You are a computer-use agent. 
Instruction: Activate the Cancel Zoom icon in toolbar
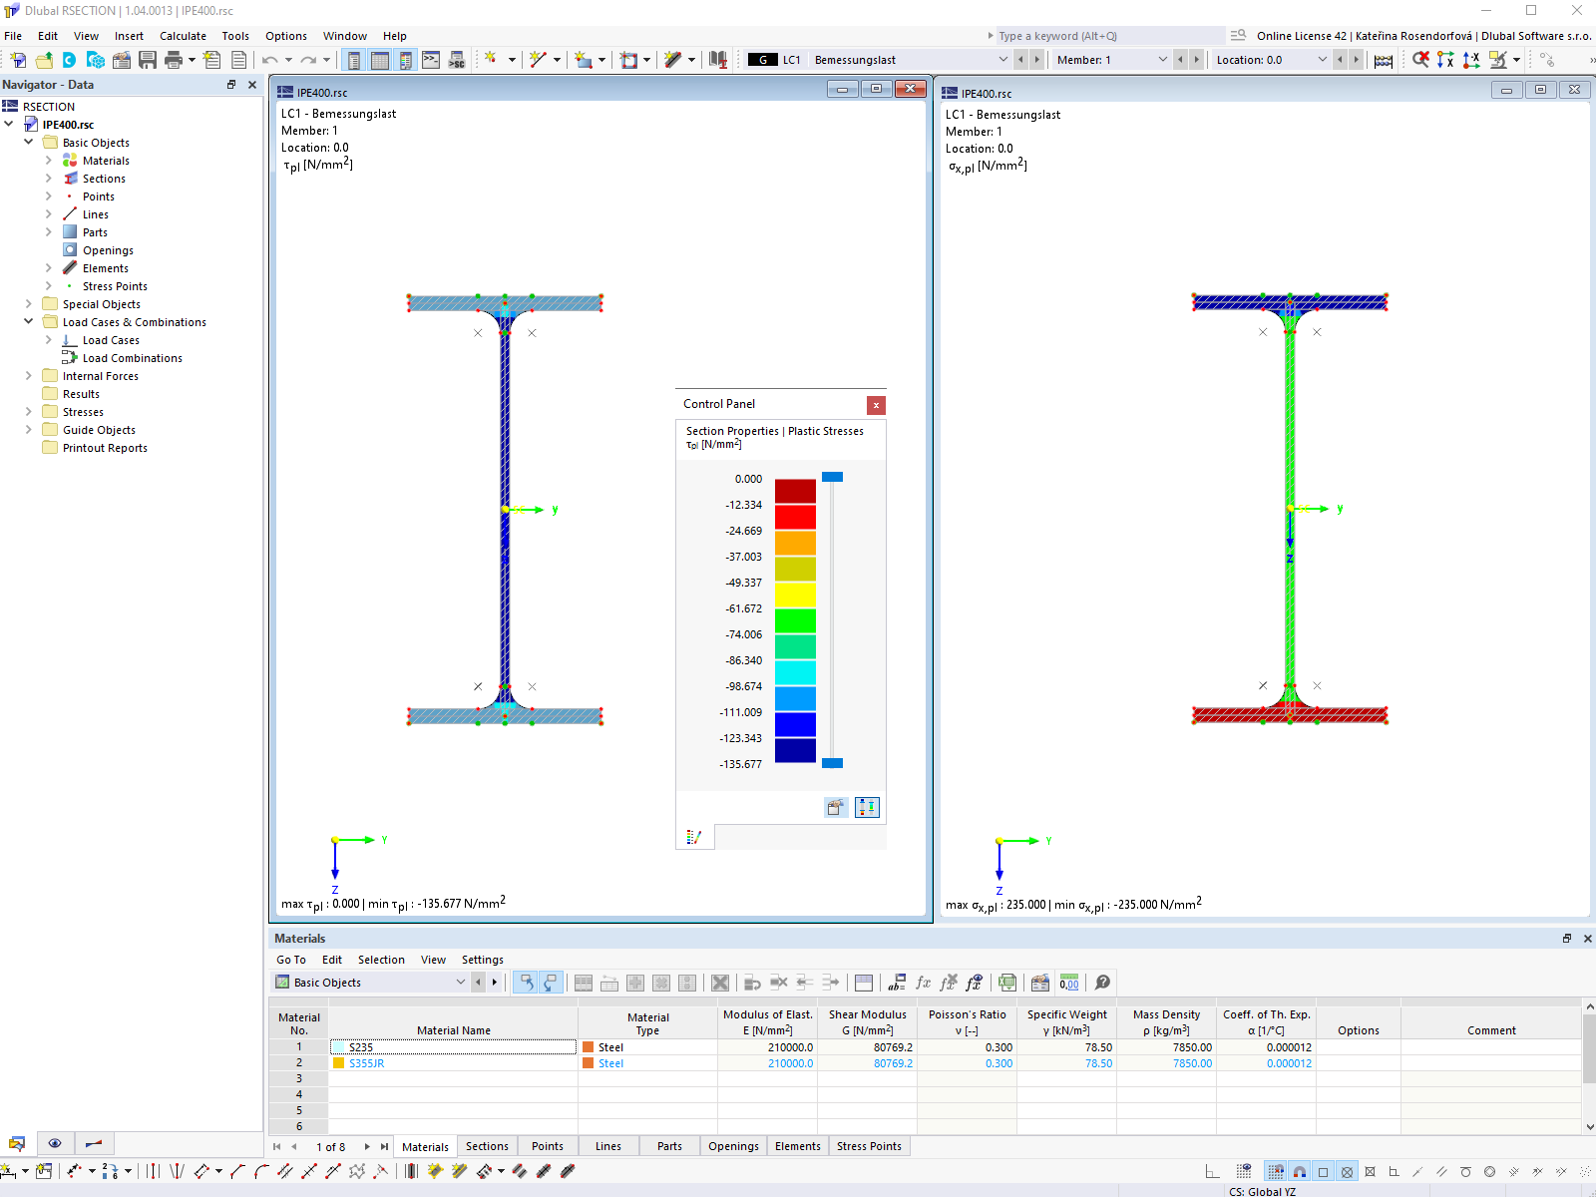(x=1420, y=60)
